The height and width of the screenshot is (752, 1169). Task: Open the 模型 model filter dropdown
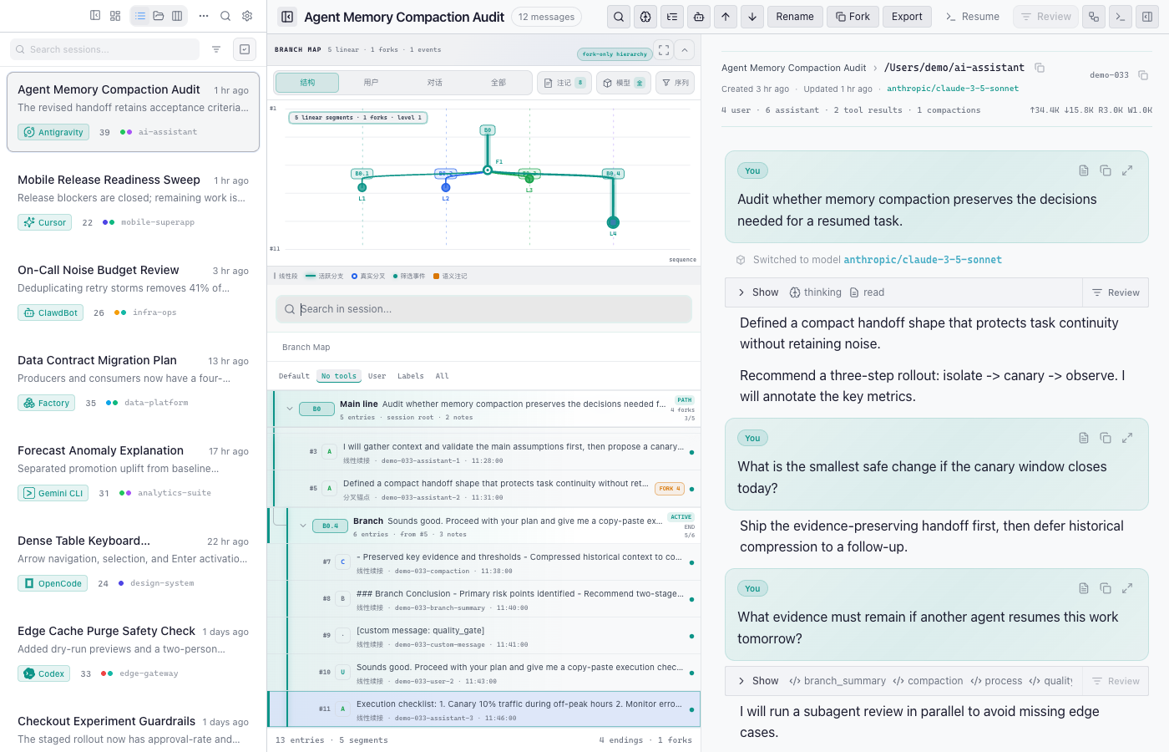pos(624,83)
